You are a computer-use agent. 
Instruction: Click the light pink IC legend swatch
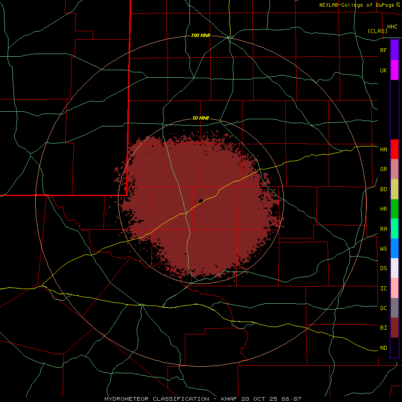(x=394, y=288)
